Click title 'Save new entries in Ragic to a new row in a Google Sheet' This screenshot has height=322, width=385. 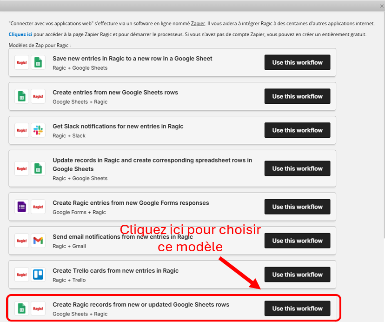133,59
